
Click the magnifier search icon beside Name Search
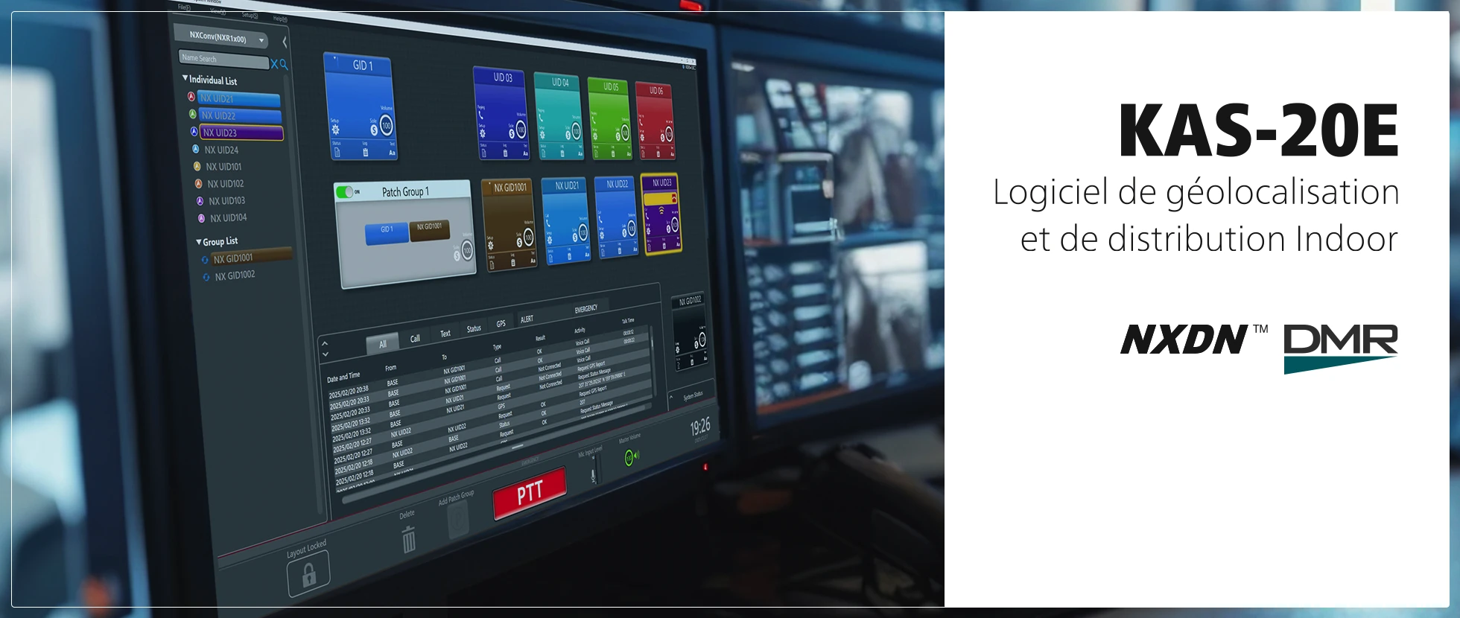(x=284, y=65)
